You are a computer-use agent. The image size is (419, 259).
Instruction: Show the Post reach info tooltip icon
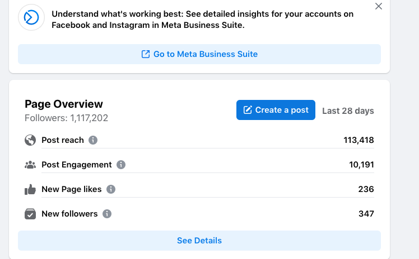pos(93,140)
